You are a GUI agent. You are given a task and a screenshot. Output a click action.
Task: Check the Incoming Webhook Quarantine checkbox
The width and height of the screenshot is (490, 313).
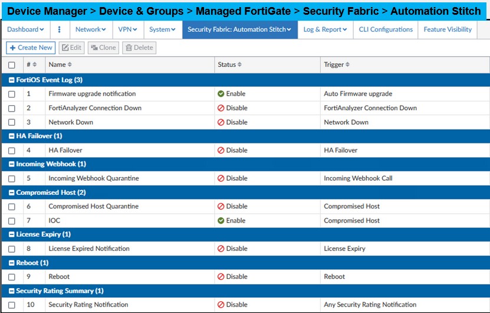point(12,179)
